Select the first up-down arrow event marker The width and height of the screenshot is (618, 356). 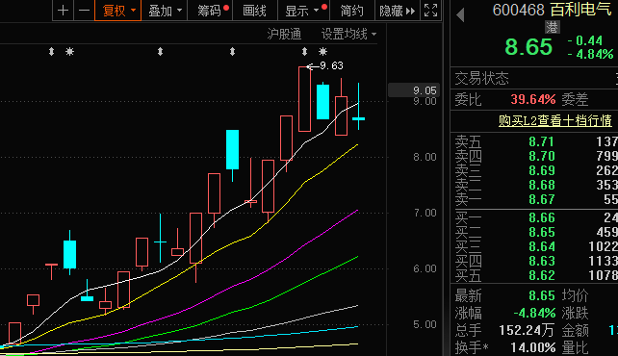point(51,52)
